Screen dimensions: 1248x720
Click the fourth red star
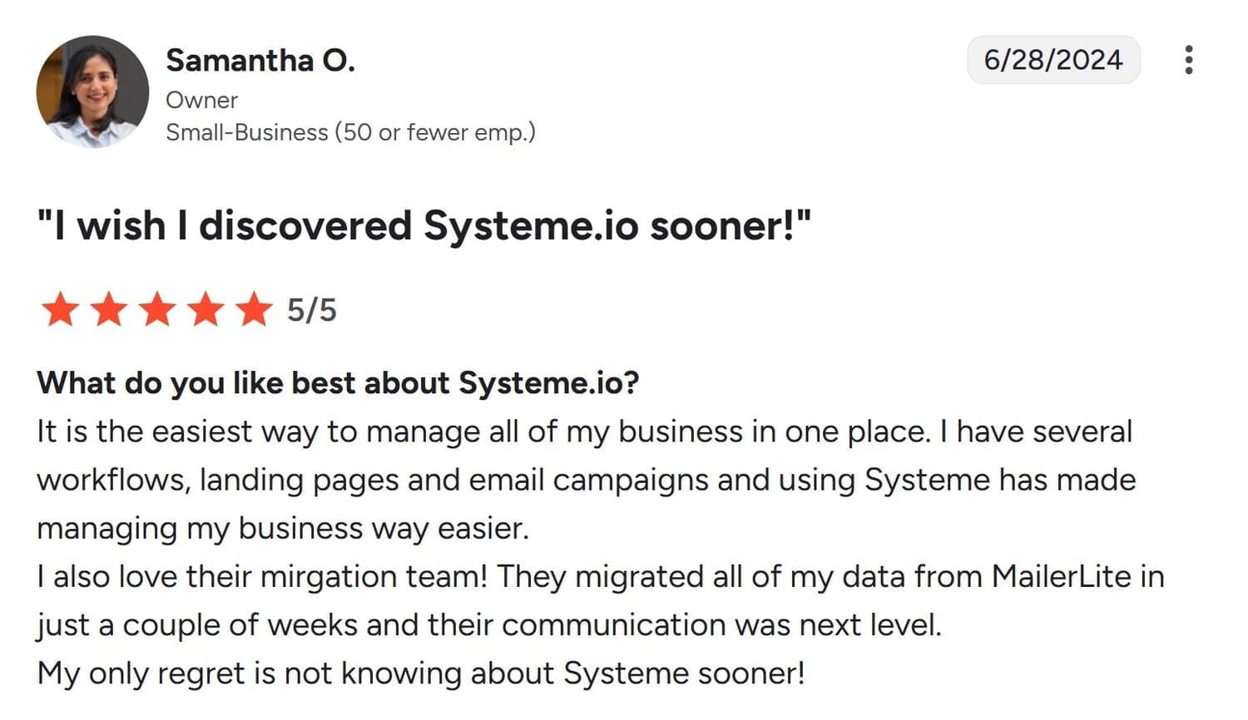(205, 309)
